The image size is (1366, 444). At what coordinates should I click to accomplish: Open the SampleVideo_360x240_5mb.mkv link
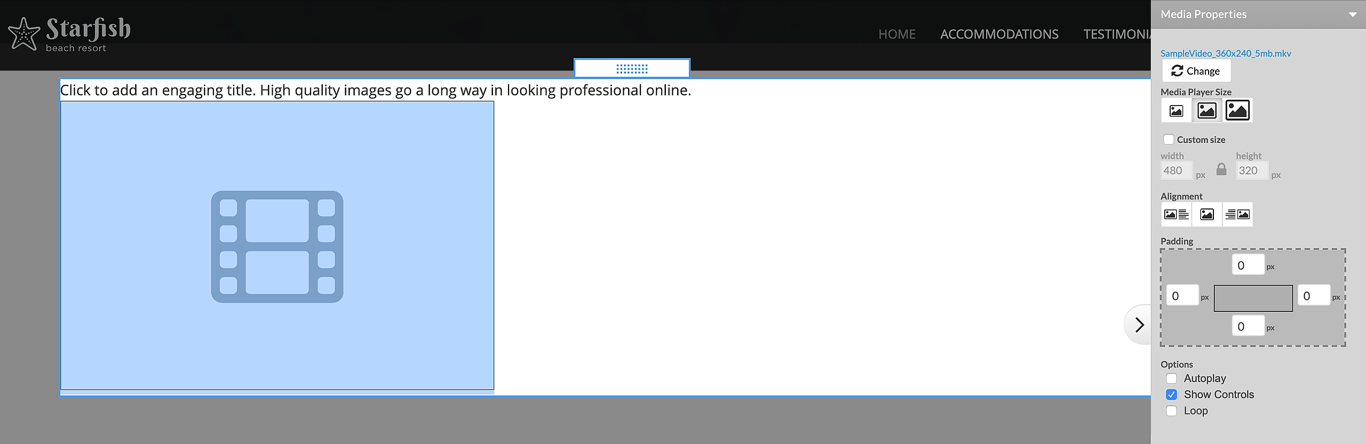coord(1226,53)
